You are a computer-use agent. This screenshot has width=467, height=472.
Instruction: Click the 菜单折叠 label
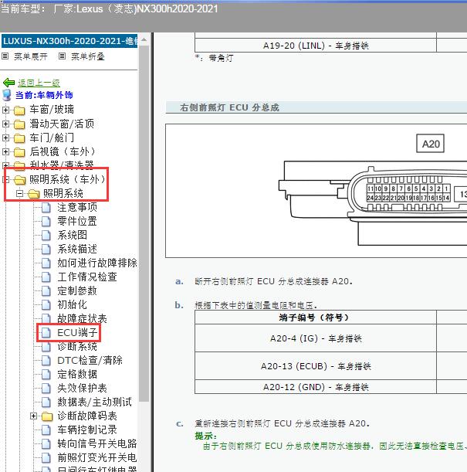point(88,56)
